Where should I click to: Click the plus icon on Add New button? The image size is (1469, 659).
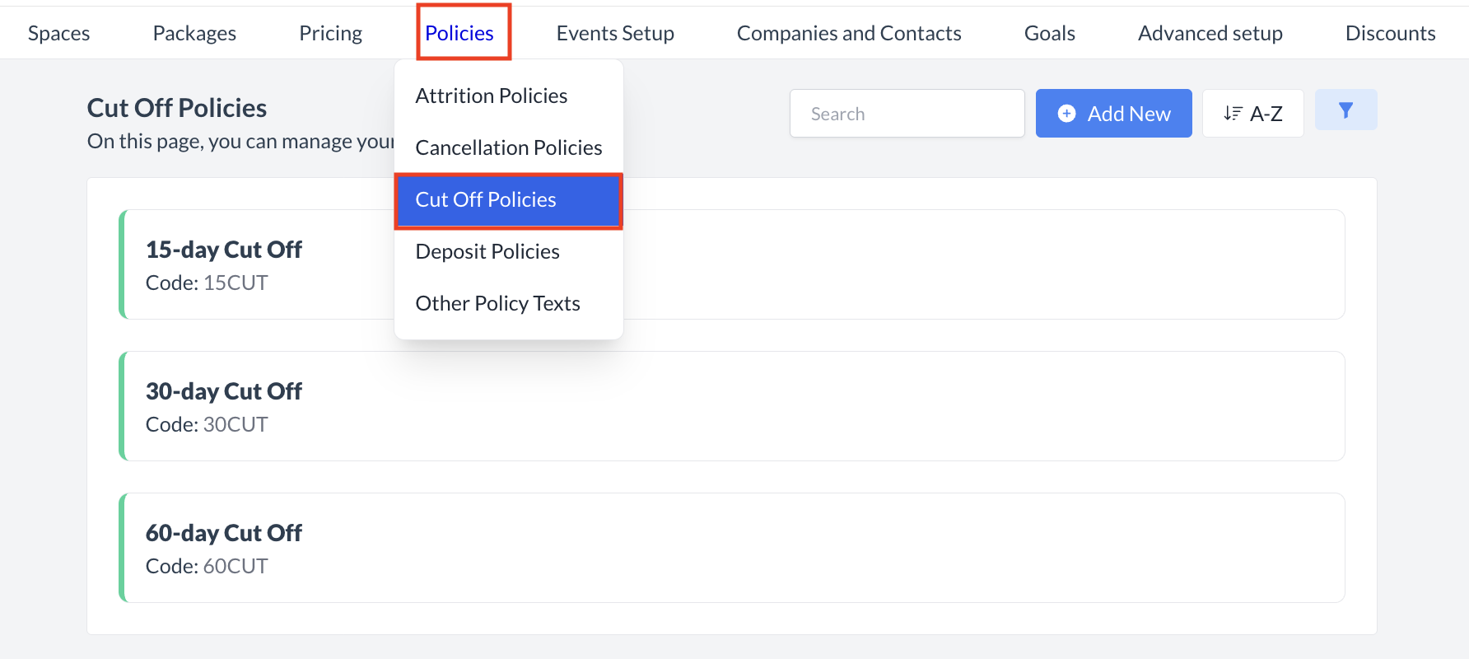click(1066, 113)
